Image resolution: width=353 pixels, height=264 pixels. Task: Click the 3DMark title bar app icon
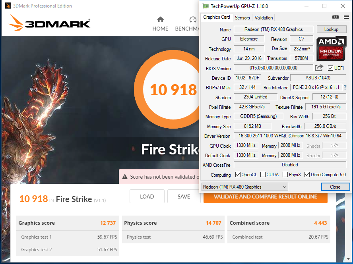coord(8,6)
